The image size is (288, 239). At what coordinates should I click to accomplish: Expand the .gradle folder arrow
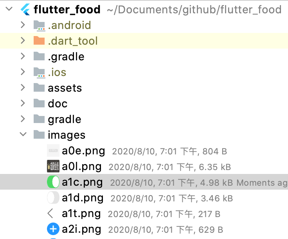tap(23, 56)
